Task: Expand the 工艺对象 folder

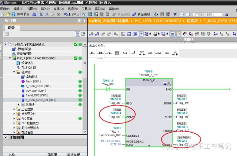Action: tap(14, 109)
